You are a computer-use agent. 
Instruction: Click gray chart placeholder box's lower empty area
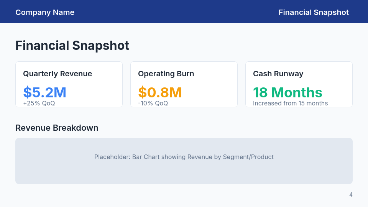coord(184,174)
